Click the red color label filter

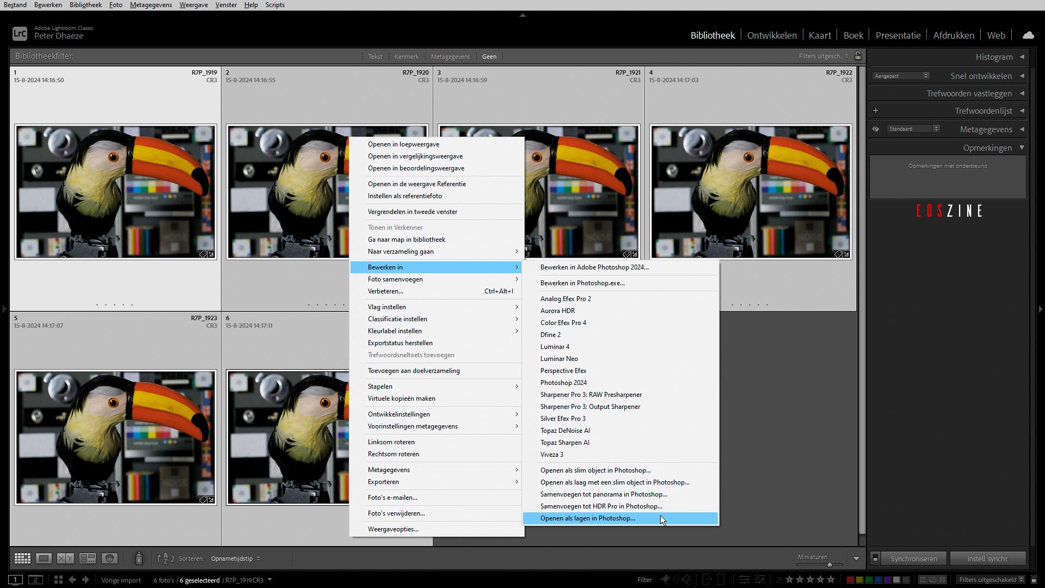(850, 580)
